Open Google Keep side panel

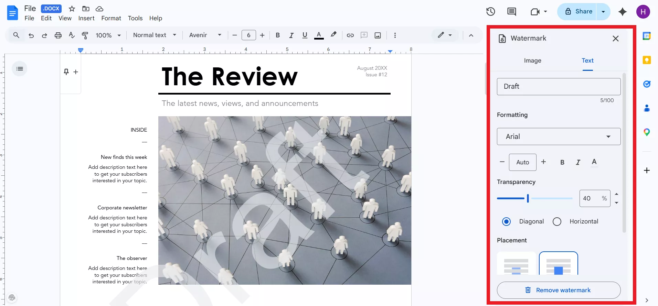pos(647,60)
